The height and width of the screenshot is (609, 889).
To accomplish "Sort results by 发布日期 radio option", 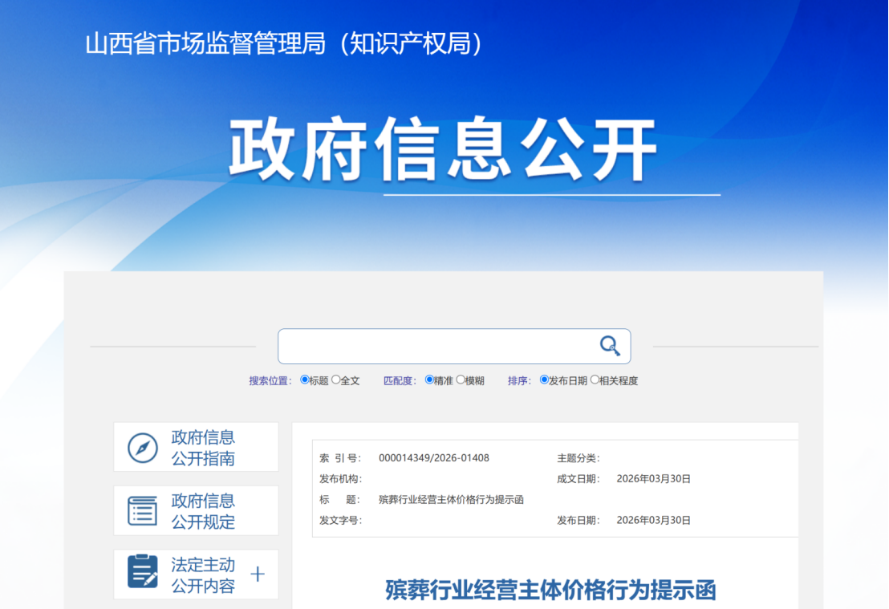I will point(544,380).
